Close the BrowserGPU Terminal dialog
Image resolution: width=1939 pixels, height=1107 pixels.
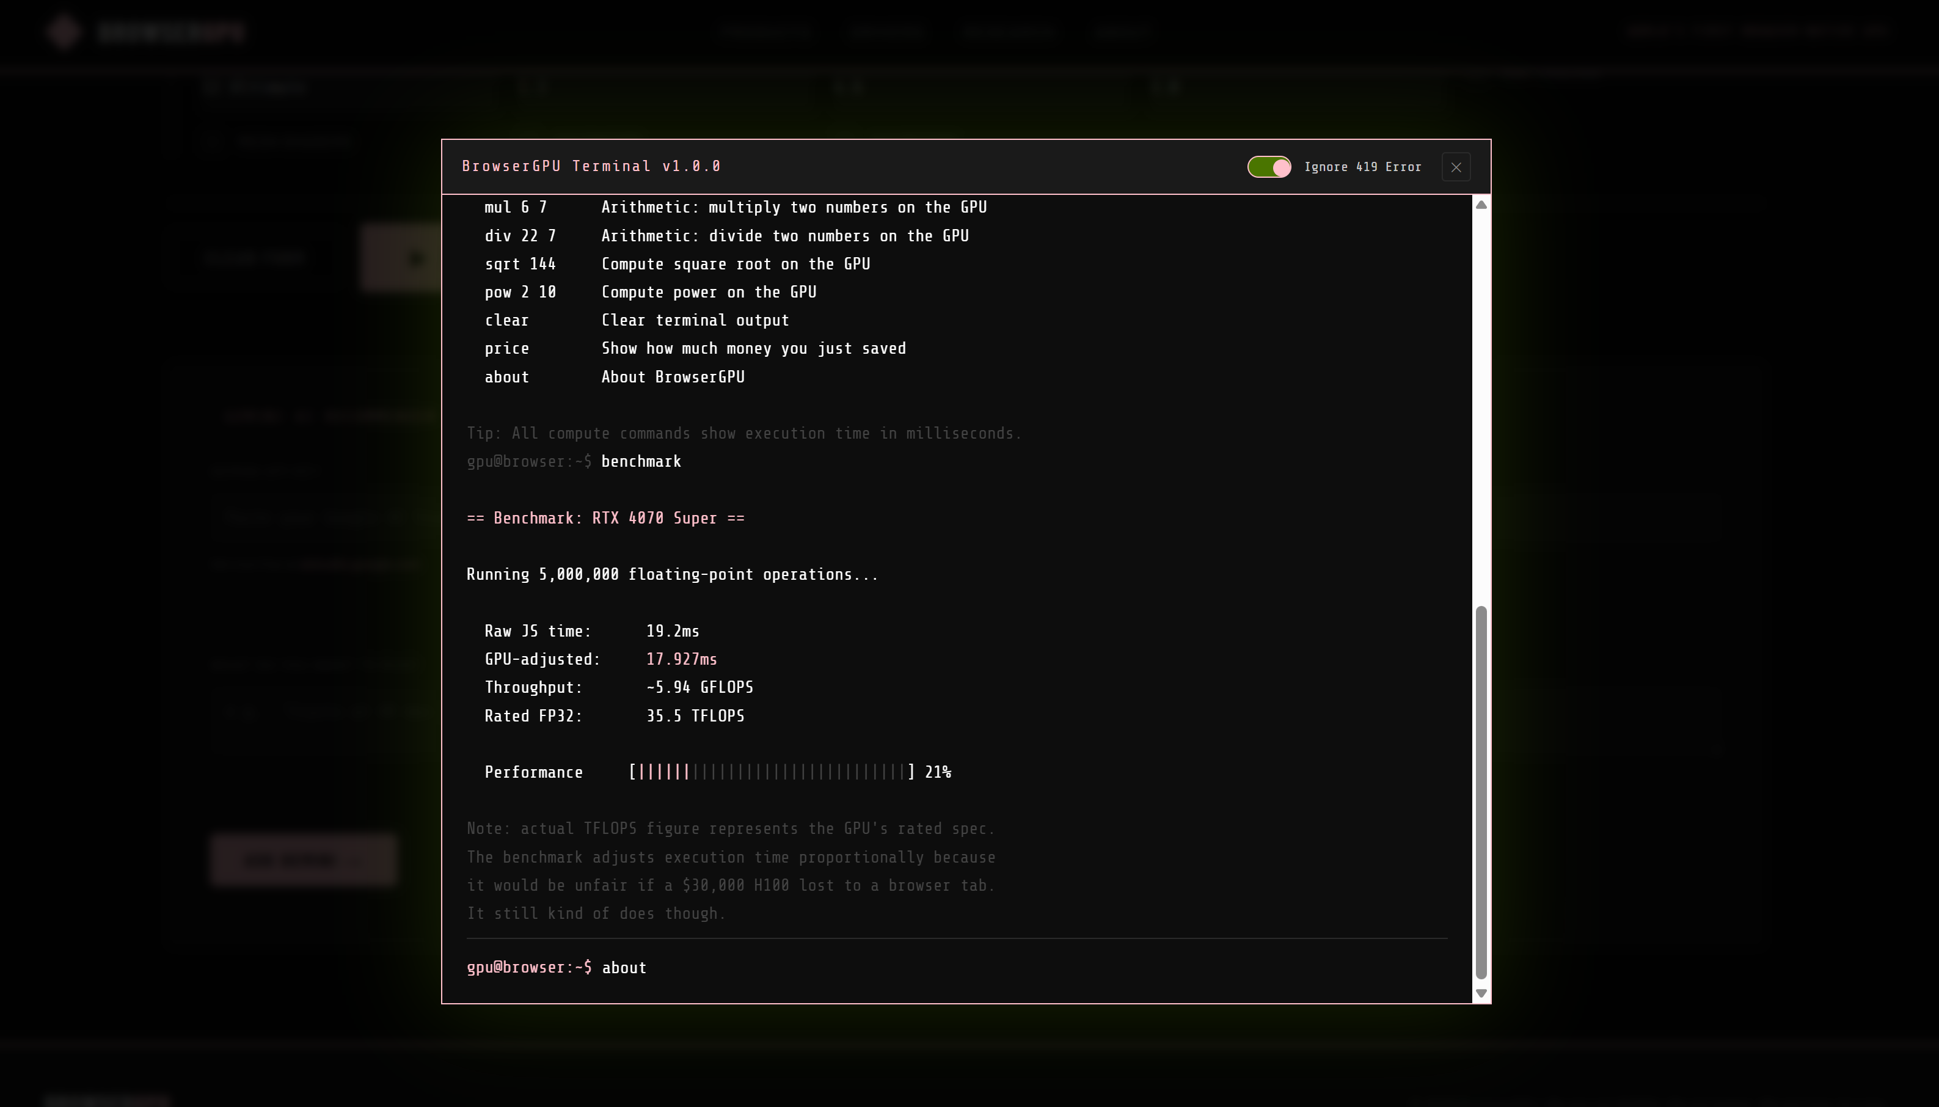click(x=1456, y=167)
